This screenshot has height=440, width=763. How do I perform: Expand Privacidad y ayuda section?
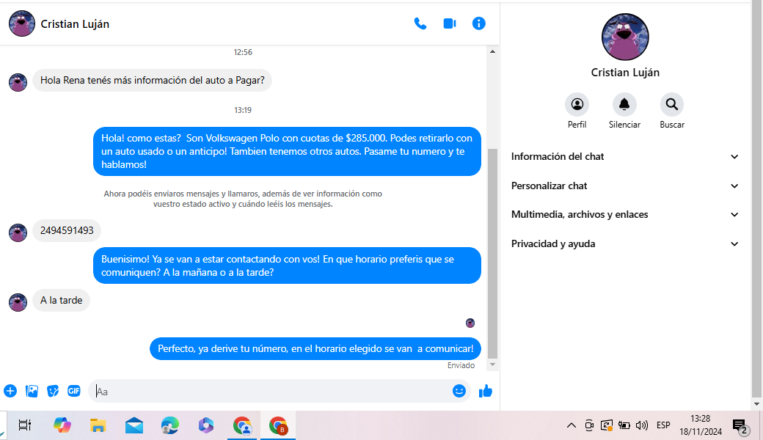click(x=625, y=243)
